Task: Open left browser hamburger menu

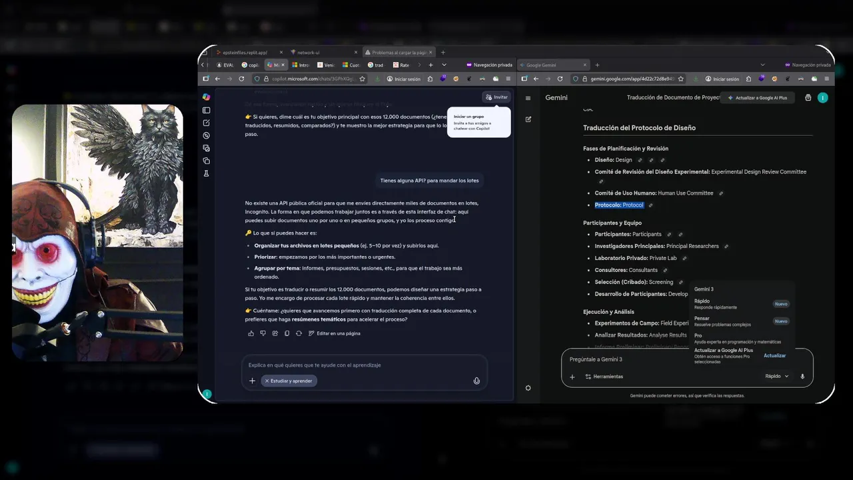Action: tap(508, 79)
